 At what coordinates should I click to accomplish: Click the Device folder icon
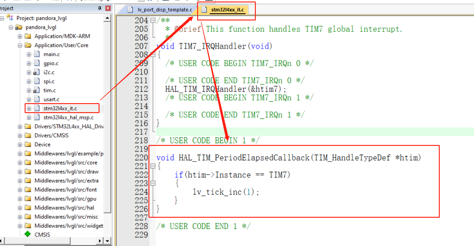point(28,144)
